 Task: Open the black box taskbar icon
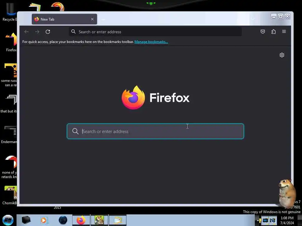coord(26,220)
